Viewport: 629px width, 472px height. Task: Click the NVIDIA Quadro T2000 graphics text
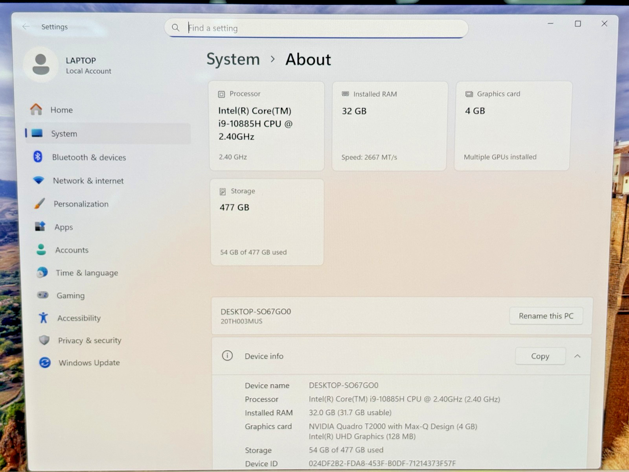[x=393, y=426]
